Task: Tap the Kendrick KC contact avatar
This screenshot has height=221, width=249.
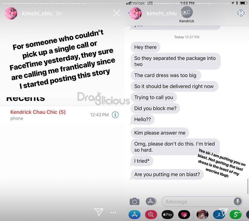Action: (x=187, y=12)
